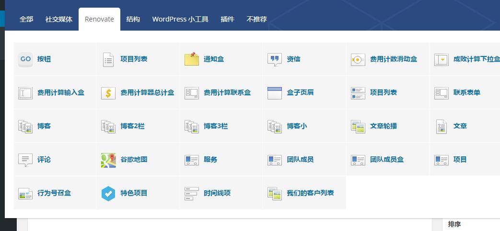This screenshot has width=500, height=231.
Task: Select the stacked pages icon for 博客
Action: point(25,127)
